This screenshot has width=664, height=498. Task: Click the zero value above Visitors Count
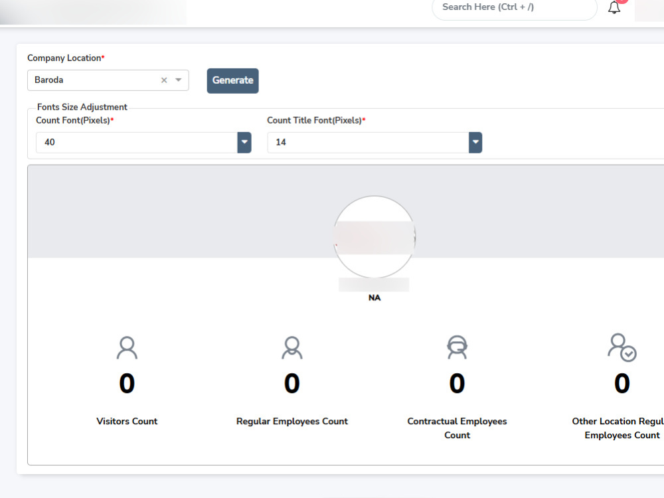(127, 383)
